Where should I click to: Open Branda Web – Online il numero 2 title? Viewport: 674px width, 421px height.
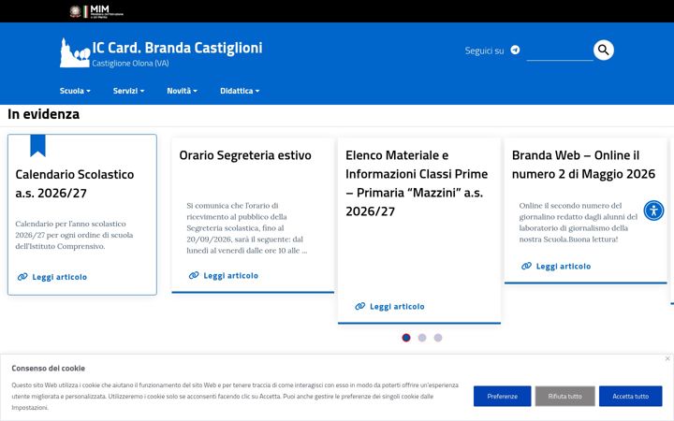(583, 165)
